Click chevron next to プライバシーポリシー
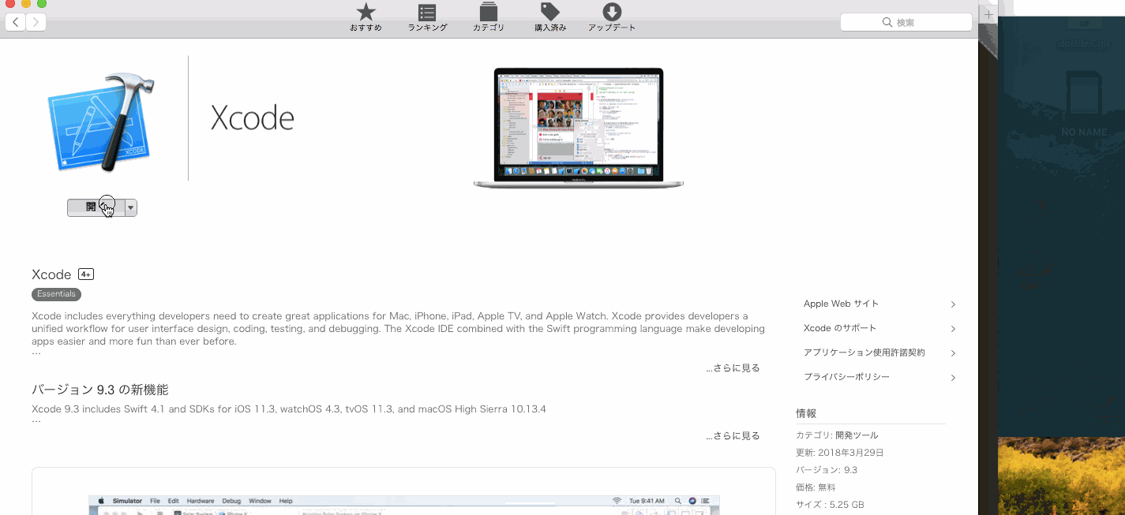This screenshot has width=1125, height=515. 953,378
